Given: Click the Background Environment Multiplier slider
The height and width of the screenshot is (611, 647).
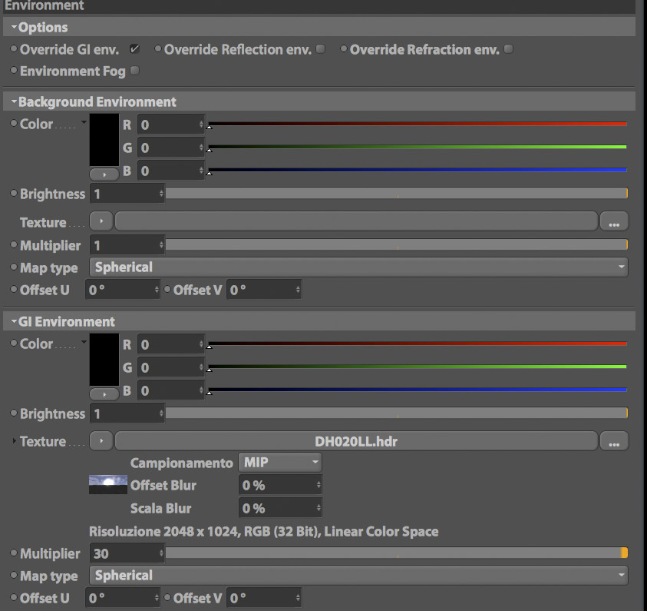Looking at the screenshot, I should pyautogui.click(x=397, y=244).
